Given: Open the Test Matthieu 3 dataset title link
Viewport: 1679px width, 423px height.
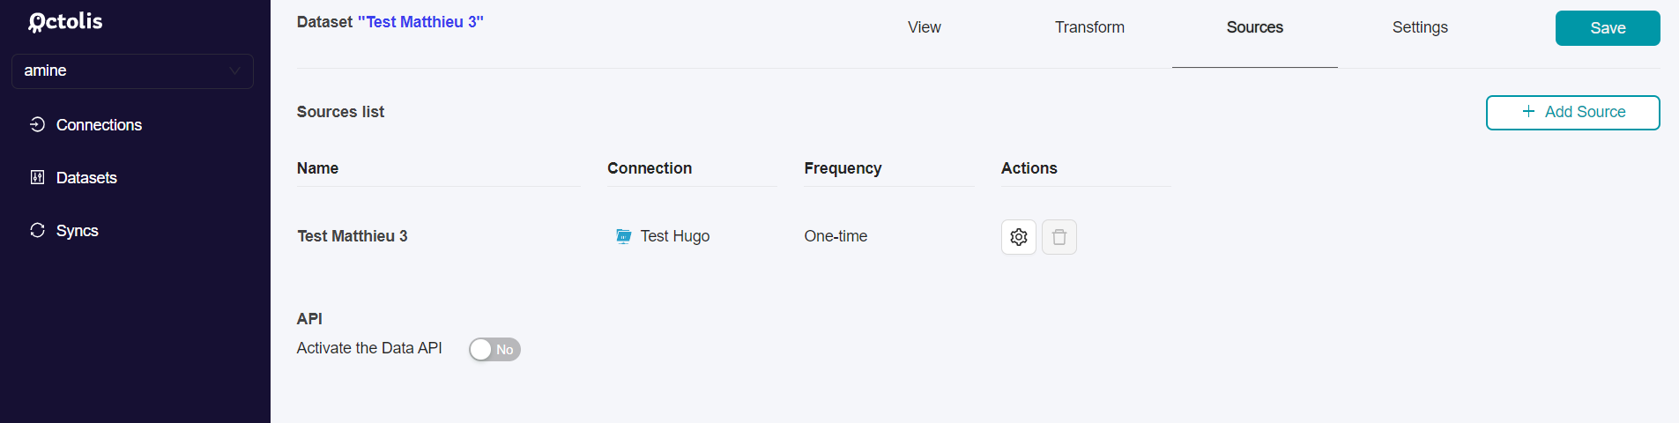Looking at the screenshot, I should (420, 22).
